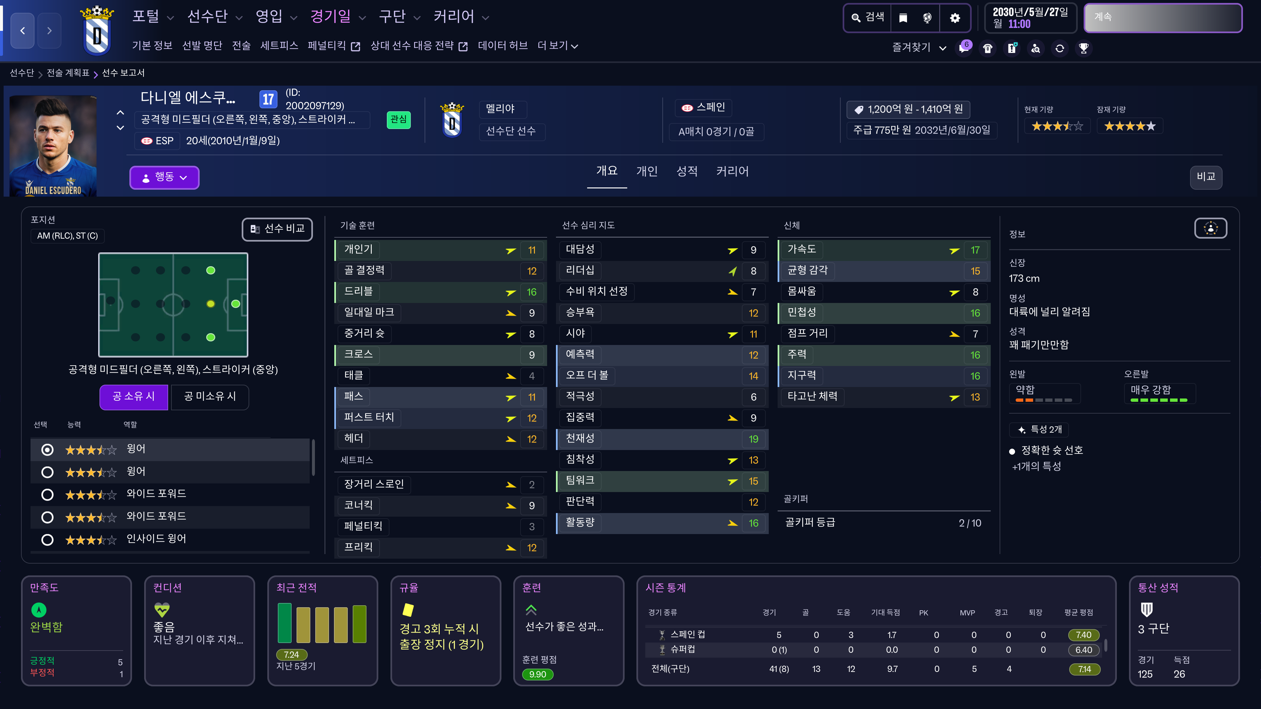Image resolution: width=1261 pixels, height=709 pixels.
Task: Switch pitch view to 공 미소유 시
Action: tap(210, 396)
